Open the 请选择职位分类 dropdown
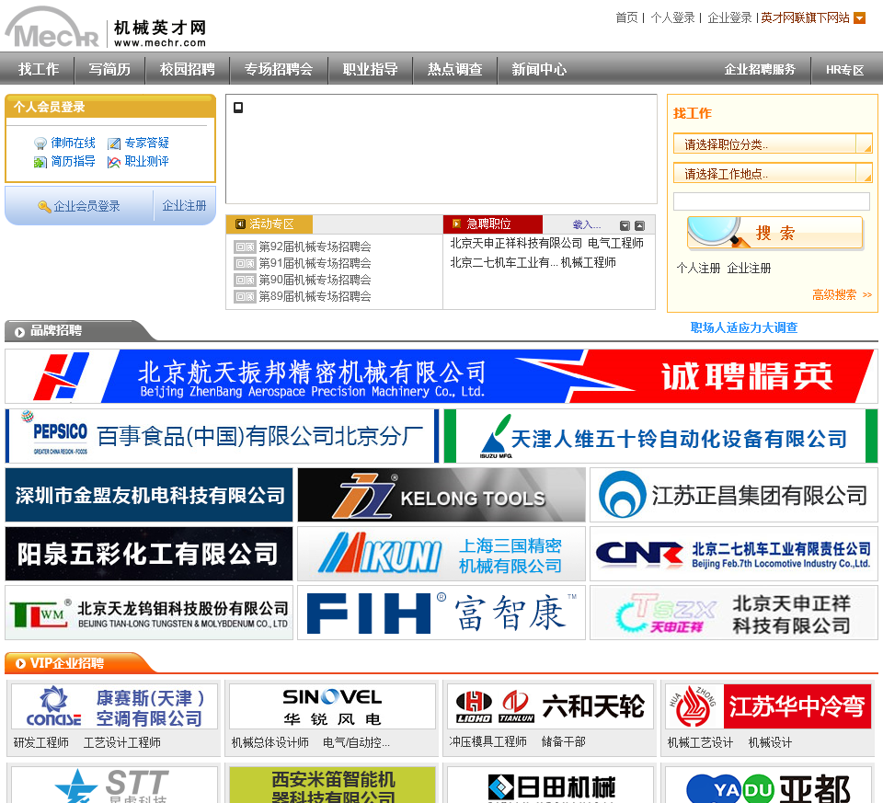883x803 pixels. [773, 143]
